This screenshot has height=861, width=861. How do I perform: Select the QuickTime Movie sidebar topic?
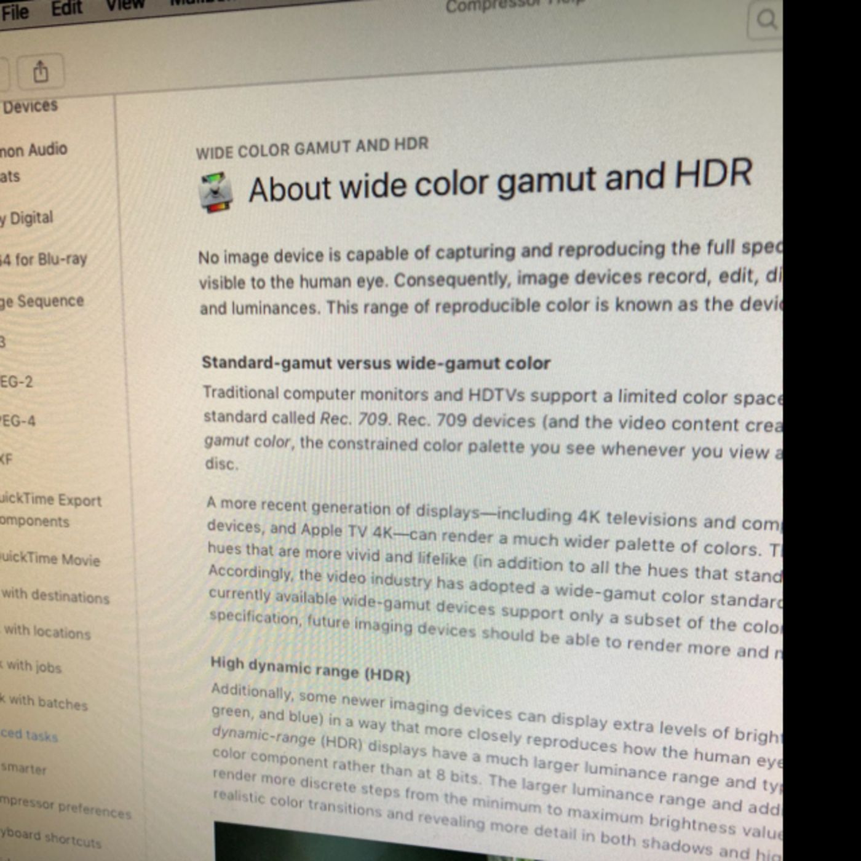tap(49, 558)
